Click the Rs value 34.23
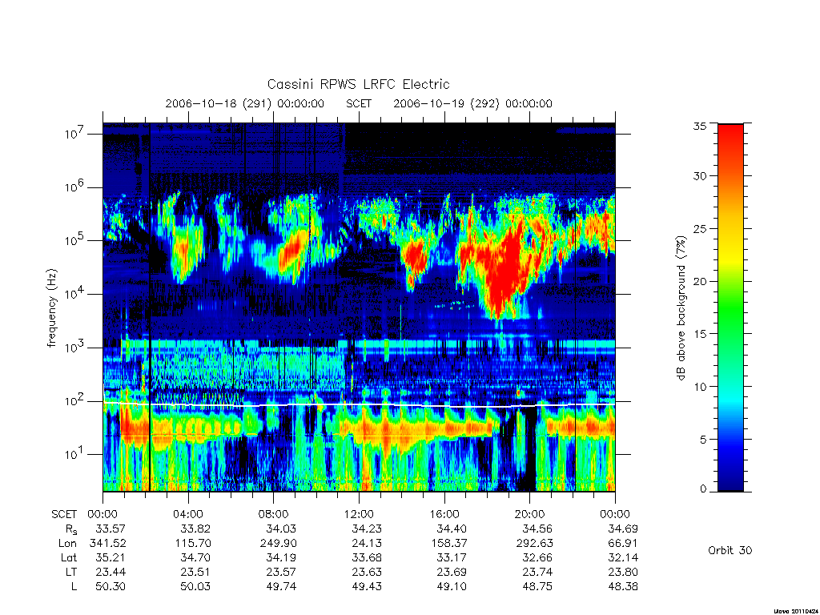This screenshot has width=820, height=615. pyautogui.click(x=367, y=529)
